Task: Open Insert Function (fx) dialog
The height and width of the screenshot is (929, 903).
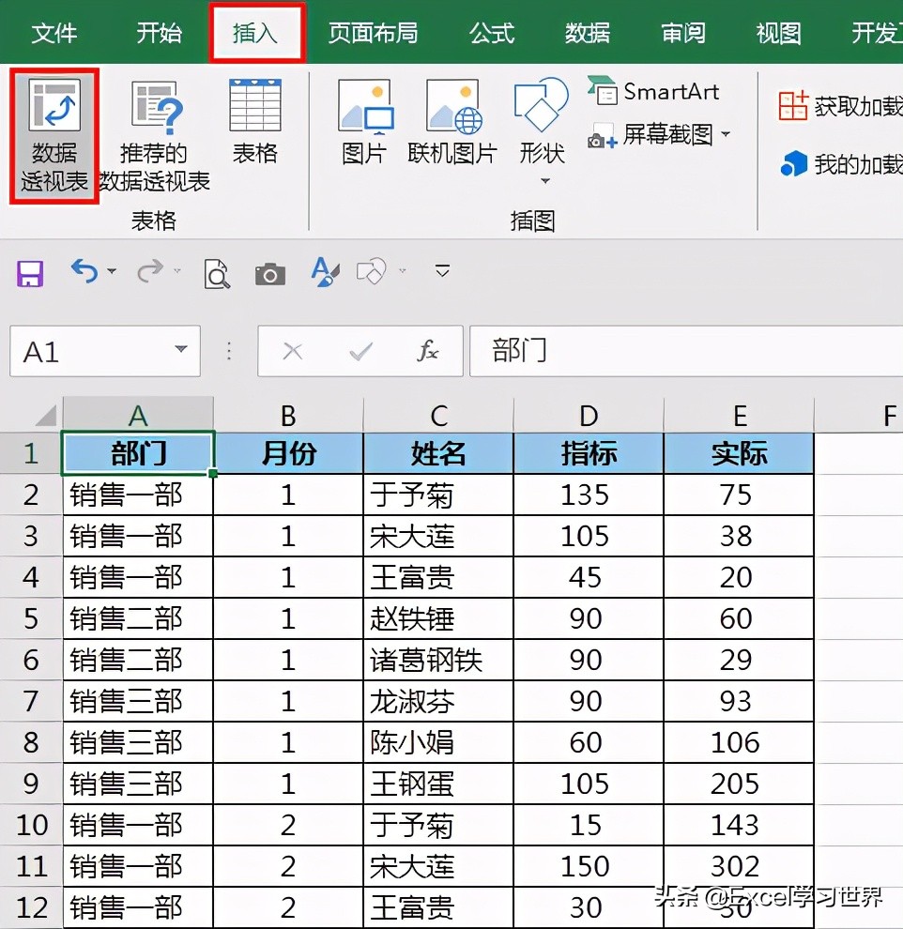Action: 428,351
